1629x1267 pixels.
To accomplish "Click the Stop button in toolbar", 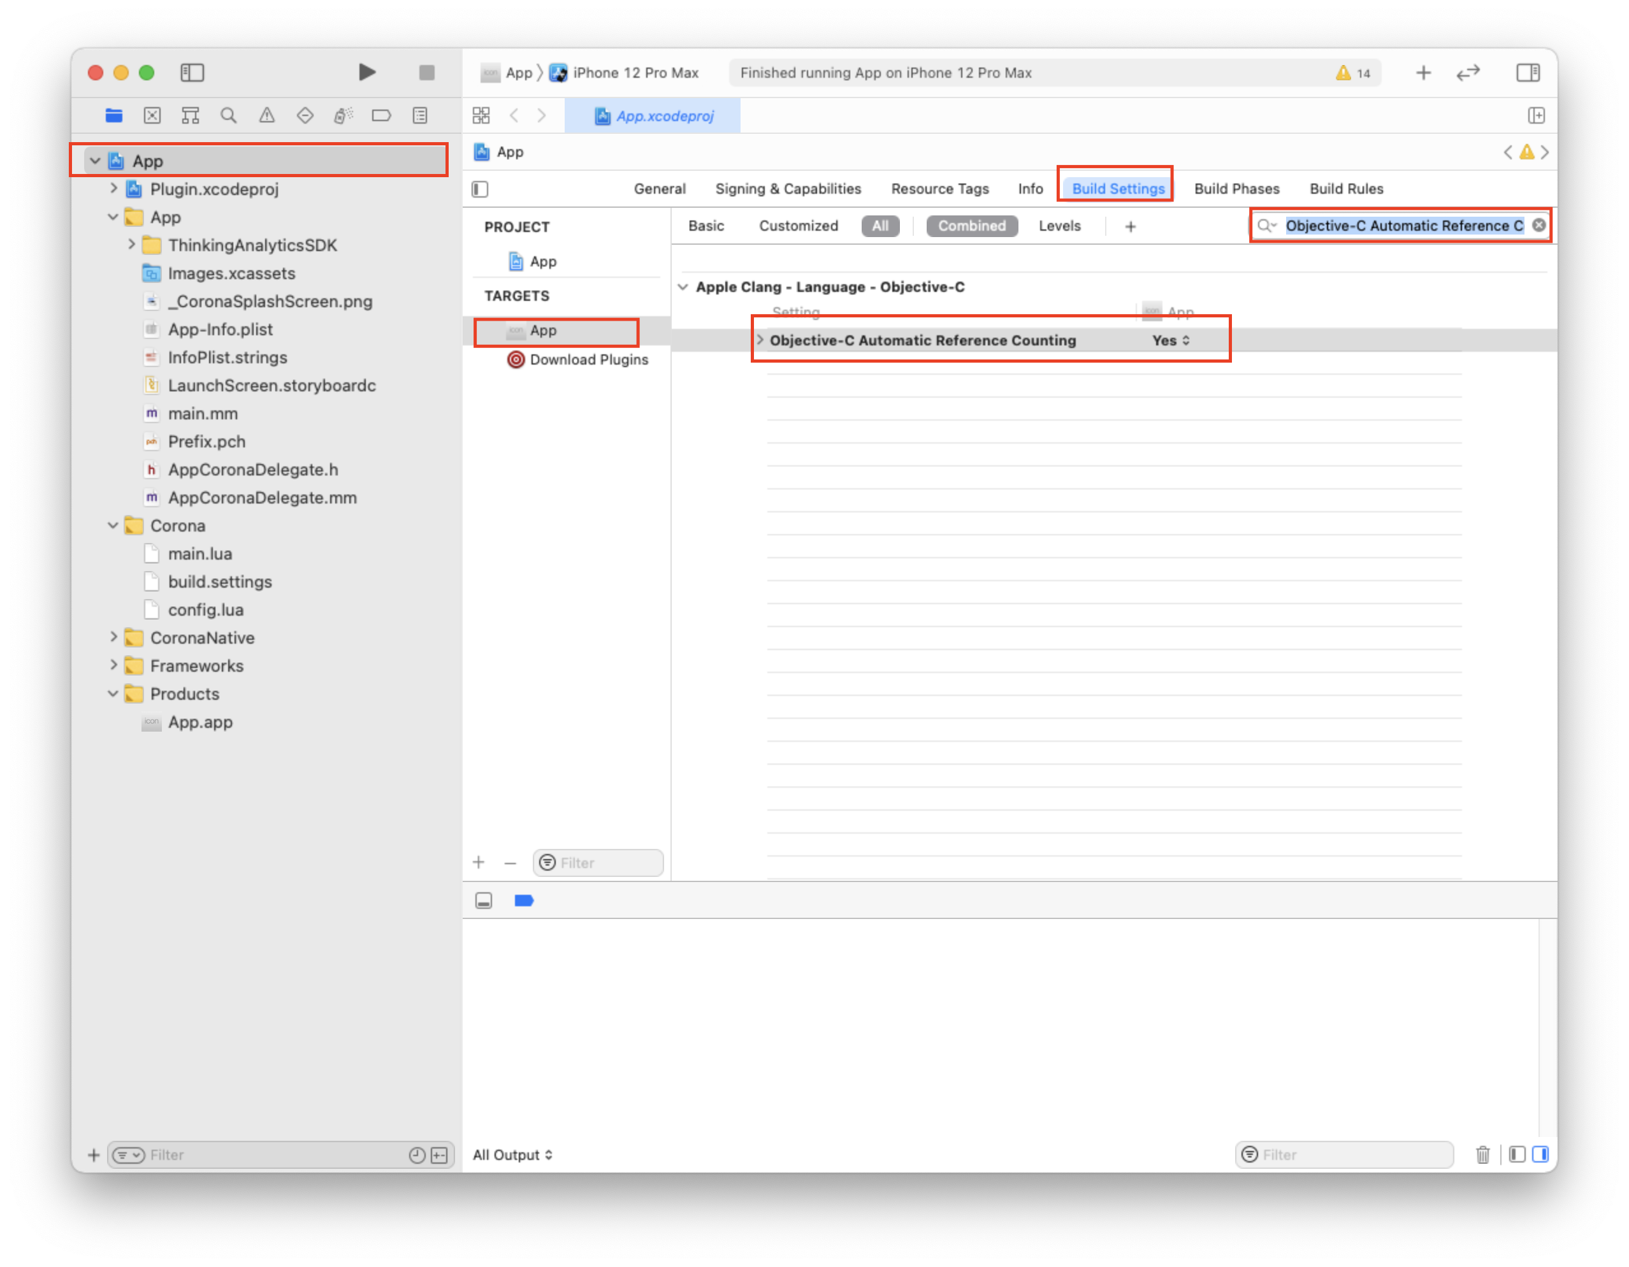I will (426, 72).
